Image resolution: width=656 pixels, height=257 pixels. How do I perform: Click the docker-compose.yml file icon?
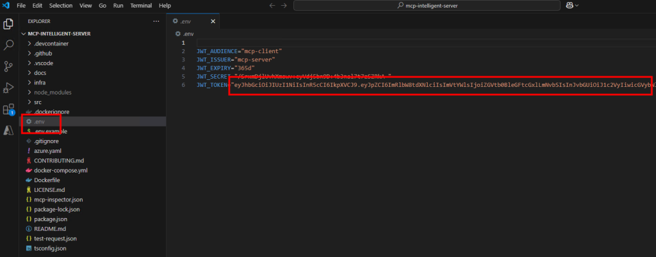point(29,171)
